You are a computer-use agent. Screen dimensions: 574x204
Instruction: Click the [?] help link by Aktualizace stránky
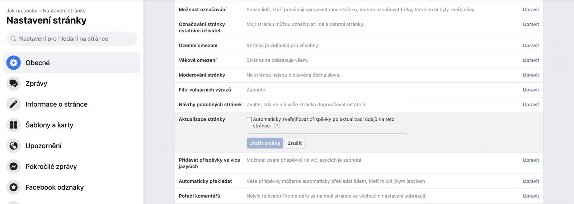[x=277, y=126]
